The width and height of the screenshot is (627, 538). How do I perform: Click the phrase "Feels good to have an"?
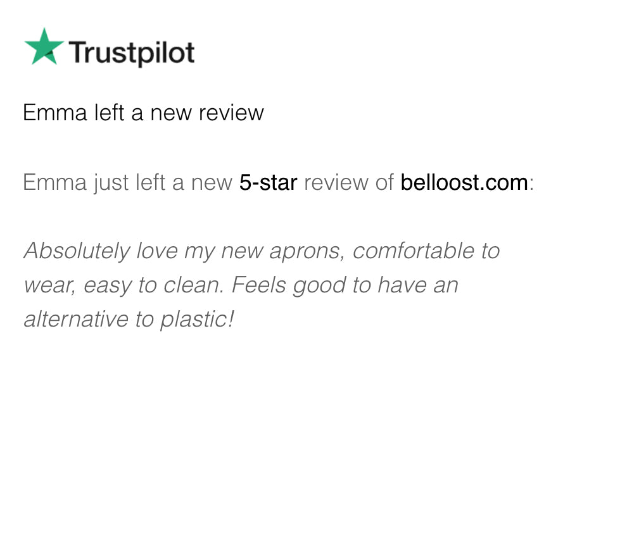tap(345, 285)
